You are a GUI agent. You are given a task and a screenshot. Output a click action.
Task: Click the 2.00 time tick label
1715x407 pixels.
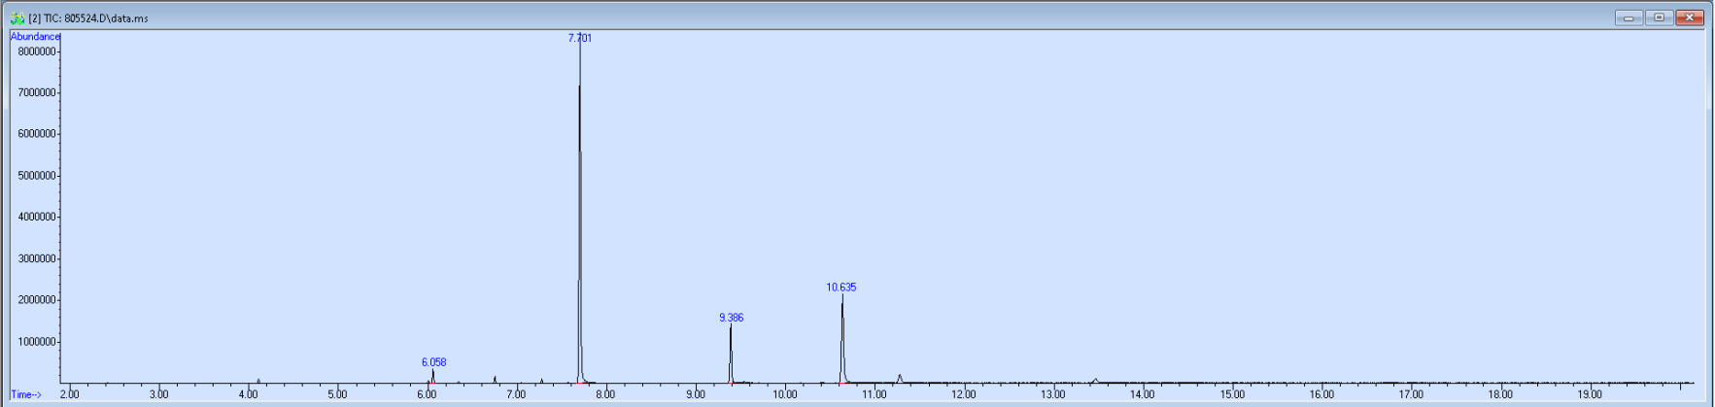tap(70, 394)
